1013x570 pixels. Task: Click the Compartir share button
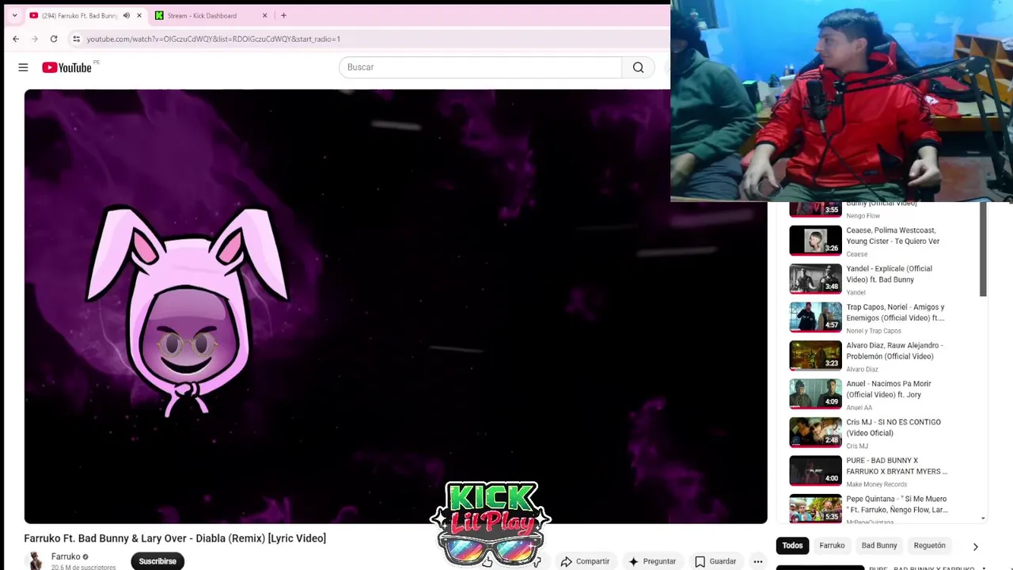coord(585,561)
